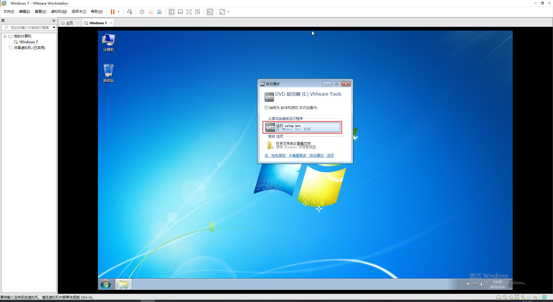
Task: Click the Action Center flag tray icon
Action: (x=468, y=284)
